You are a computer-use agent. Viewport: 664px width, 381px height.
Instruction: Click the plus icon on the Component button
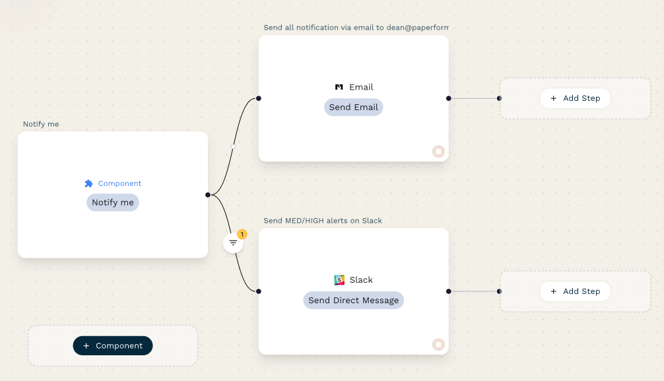tap(86, 345)
